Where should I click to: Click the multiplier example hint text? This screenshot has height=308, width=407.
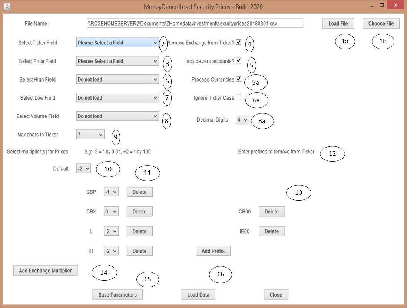tap(118, 152)
